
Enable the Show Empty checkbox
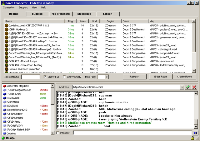[x=64, y=77]
